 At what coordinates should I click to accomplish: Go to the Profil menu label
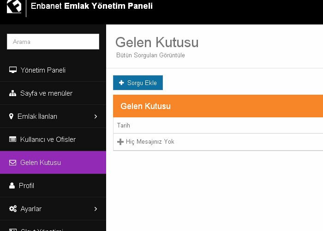[x=27, y=186]
